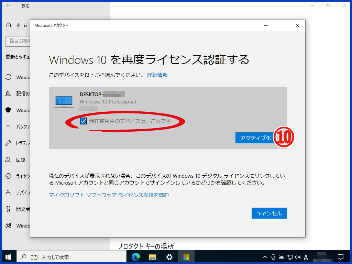Maximize the Microsoft アカウント dialog
The image size is (352, 264).
282,25
